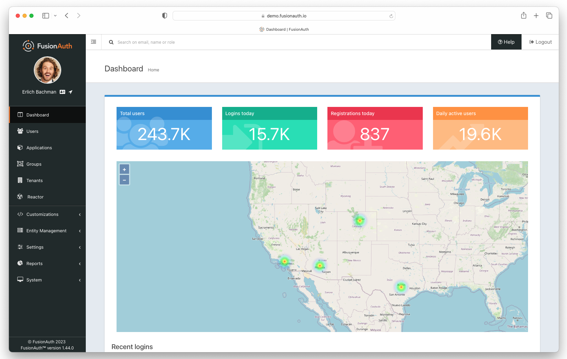Viewport: 567px width, 359px height.
Task: Open the ID card icon next to Erlich Bachman
Action: pos(62,92)
